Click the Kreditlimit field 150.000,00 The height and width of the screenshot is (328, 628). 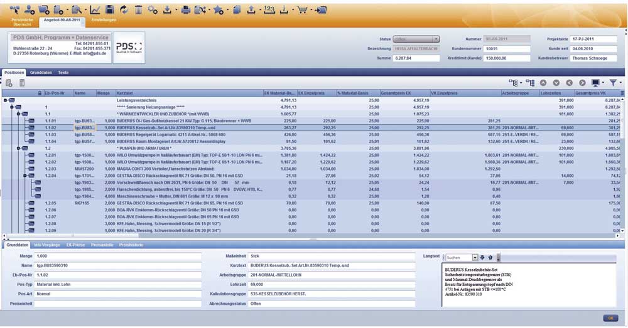pyautogui.click(x=507, y=58)
